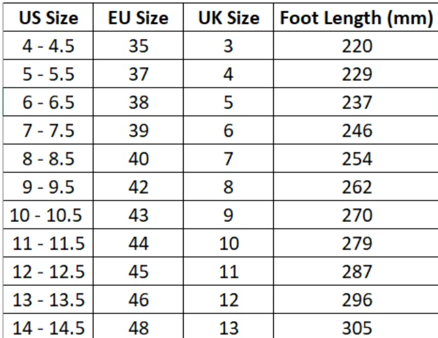Click the foot length 246 cell
Screen dimensions: 438x338
[x=356, y=130]
